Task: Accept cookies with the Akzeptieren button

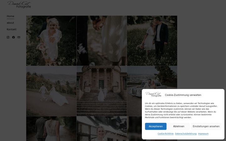Action: tap(156, 126)
